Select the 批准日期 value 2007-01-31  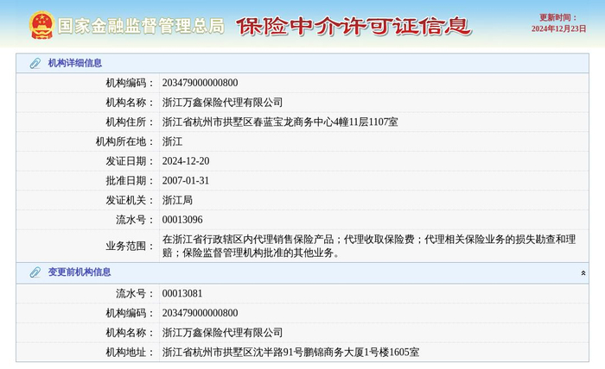[x=186, y=181]
